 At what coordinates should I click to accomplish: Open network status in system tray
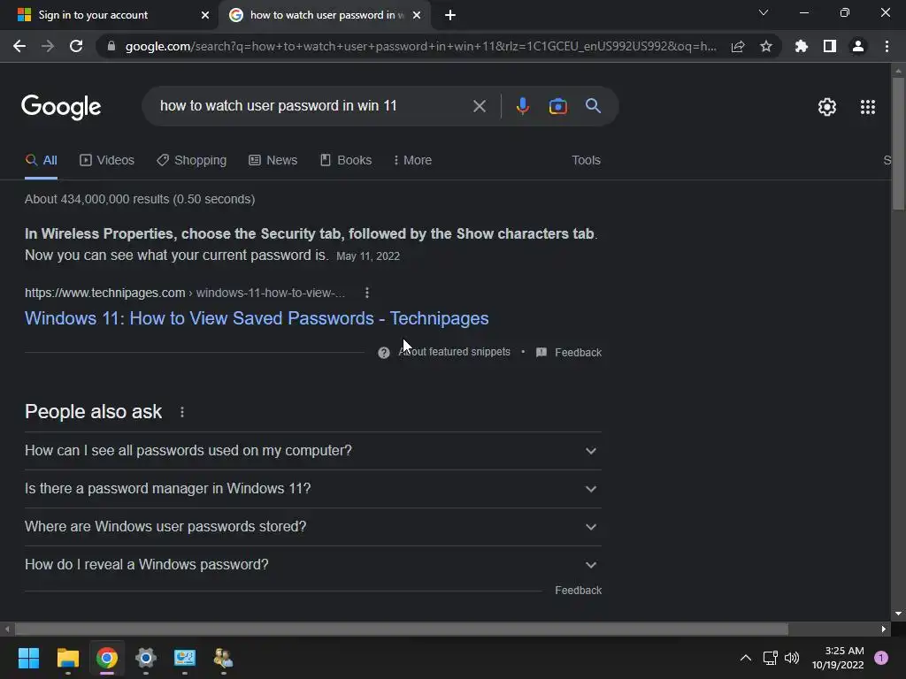[x=771, y=658]
